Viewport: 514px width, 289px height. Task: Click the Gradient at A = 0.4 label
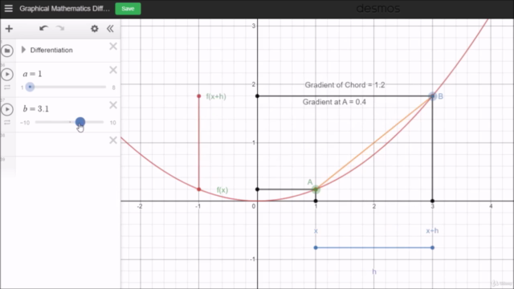point(334,102)
